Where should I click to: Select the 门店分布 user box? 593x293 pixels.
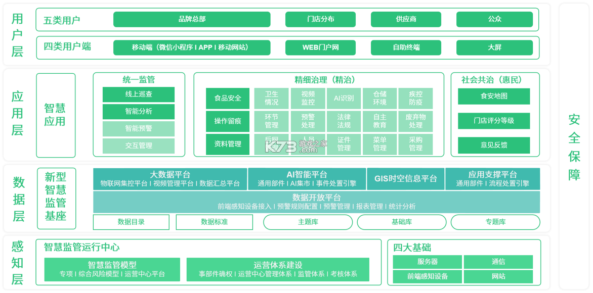tap(320, 19)
